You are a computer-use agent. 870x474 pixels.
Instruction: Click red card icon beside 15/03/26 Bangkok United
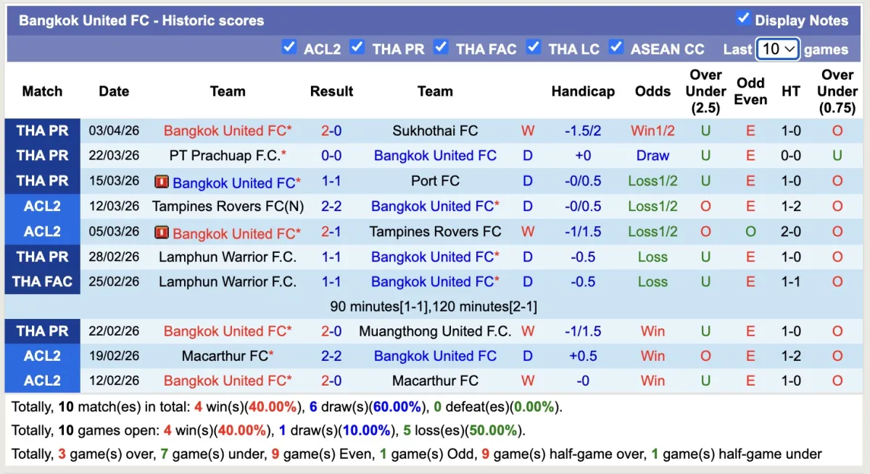click(x=161, y=182)
